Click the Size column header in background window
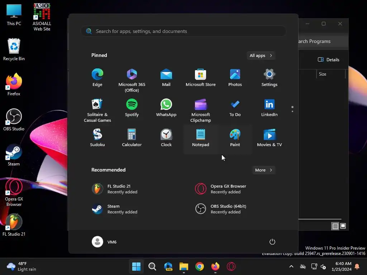Screen dimensions: 367x275 (x=331, y=74)
